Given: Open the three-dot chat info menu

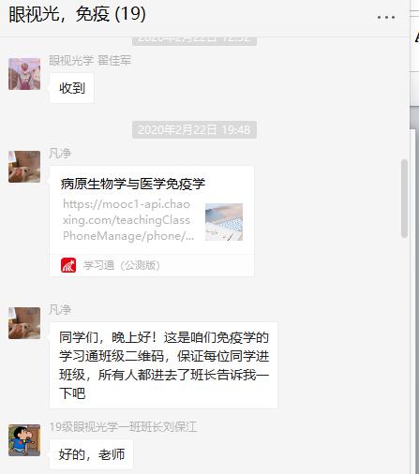Looking at the screenshot, I should click(x=386, y=18).
